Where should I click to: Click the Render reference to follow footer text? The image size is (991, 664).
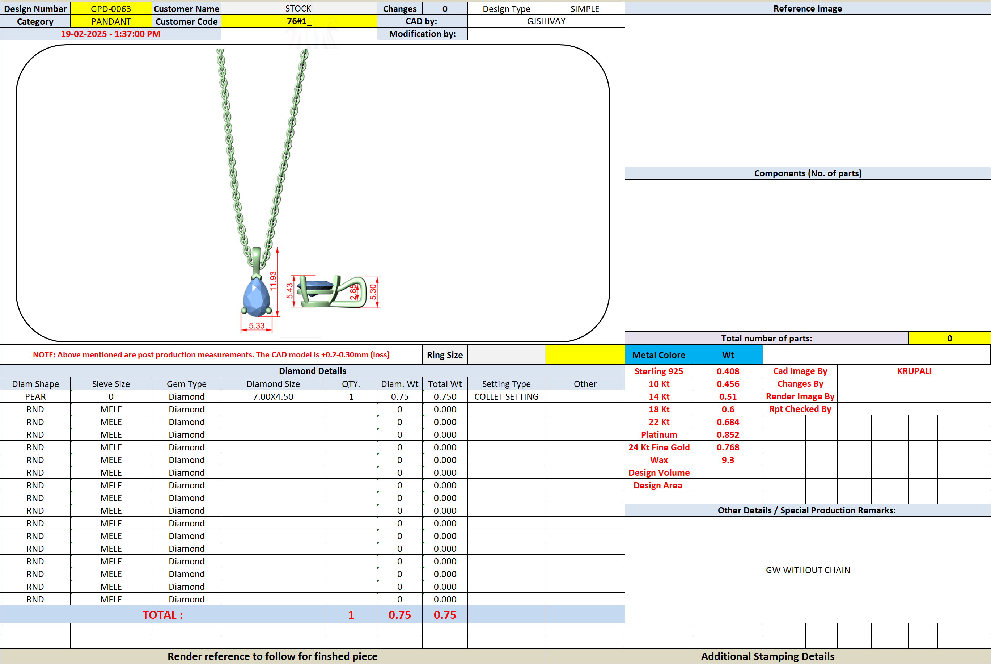point(272,656)
